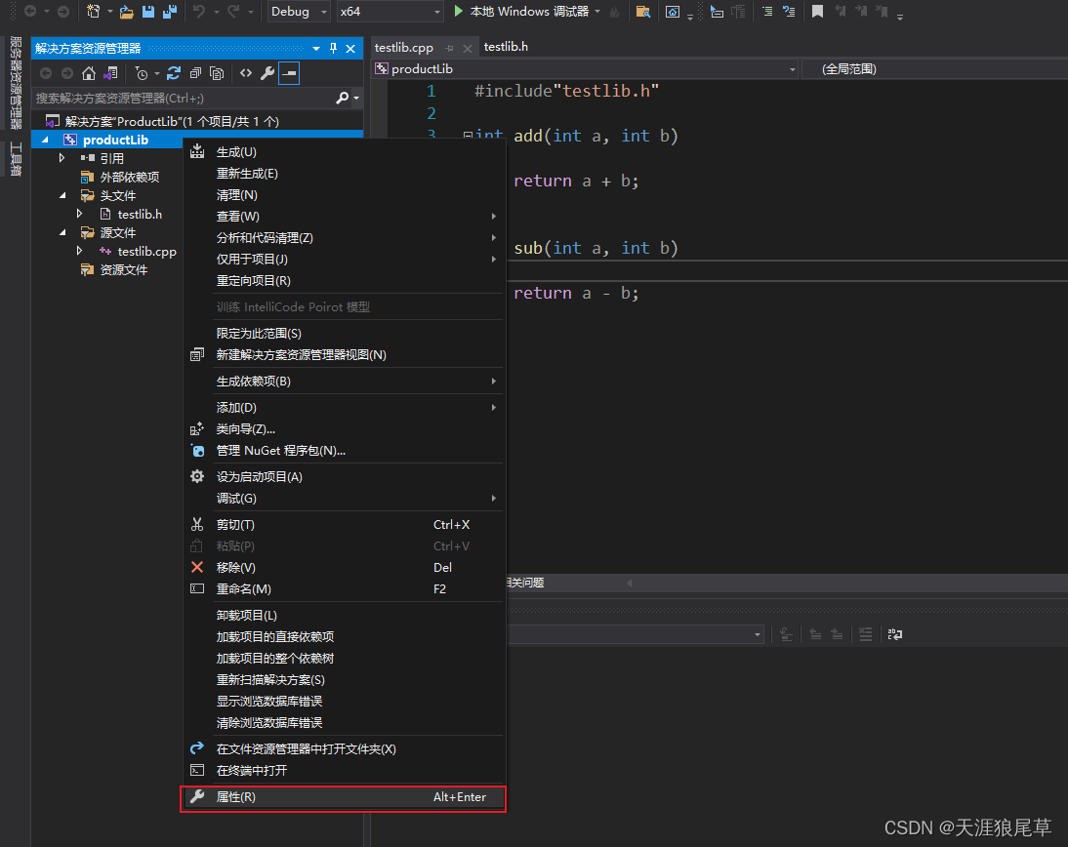Select 重新扫描解决方案(S) menu entry
1068x847 pixels.
point(344,679)
